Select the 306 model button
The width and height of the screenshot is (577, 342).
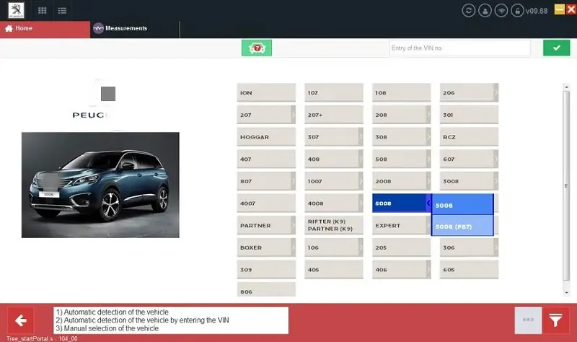(470, 247)
